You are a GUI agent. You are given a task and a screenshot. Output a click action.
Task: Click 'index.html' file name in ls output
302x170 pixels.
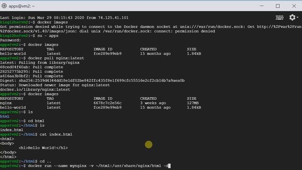(11, 130)
